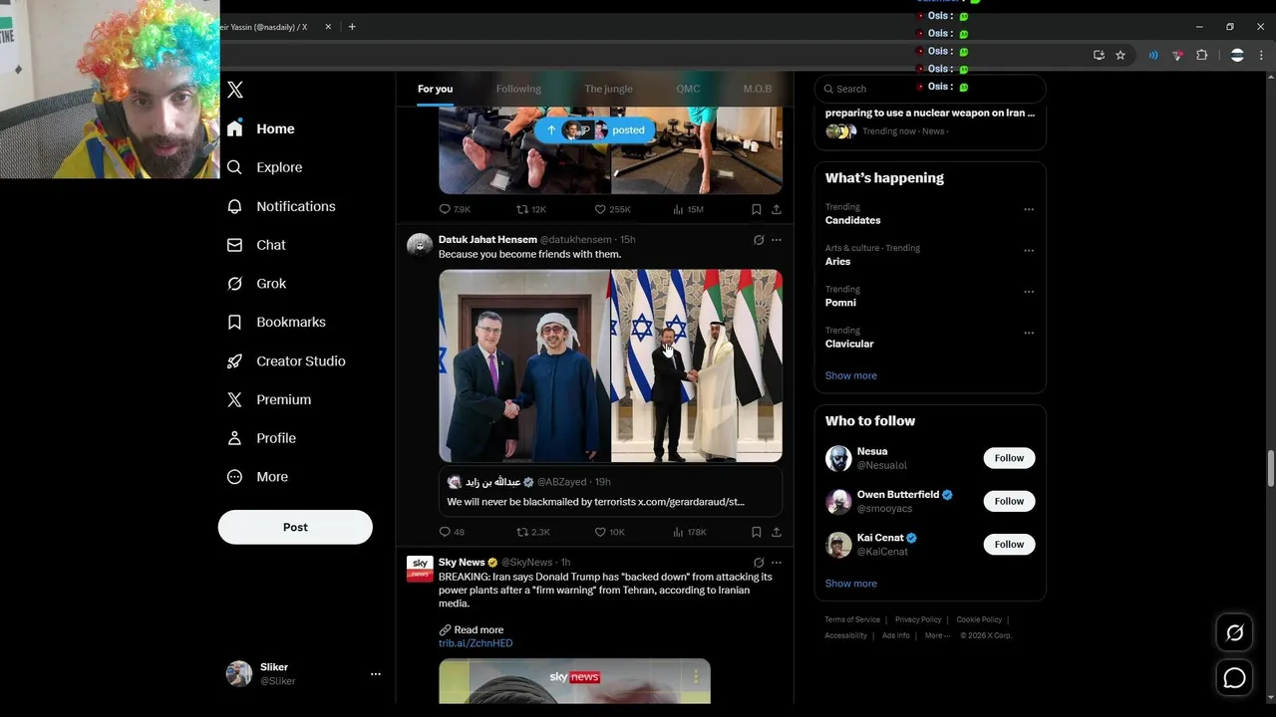Open Sky News profile avatar
The image size is (1276, 717).
[x=420, y=568]
